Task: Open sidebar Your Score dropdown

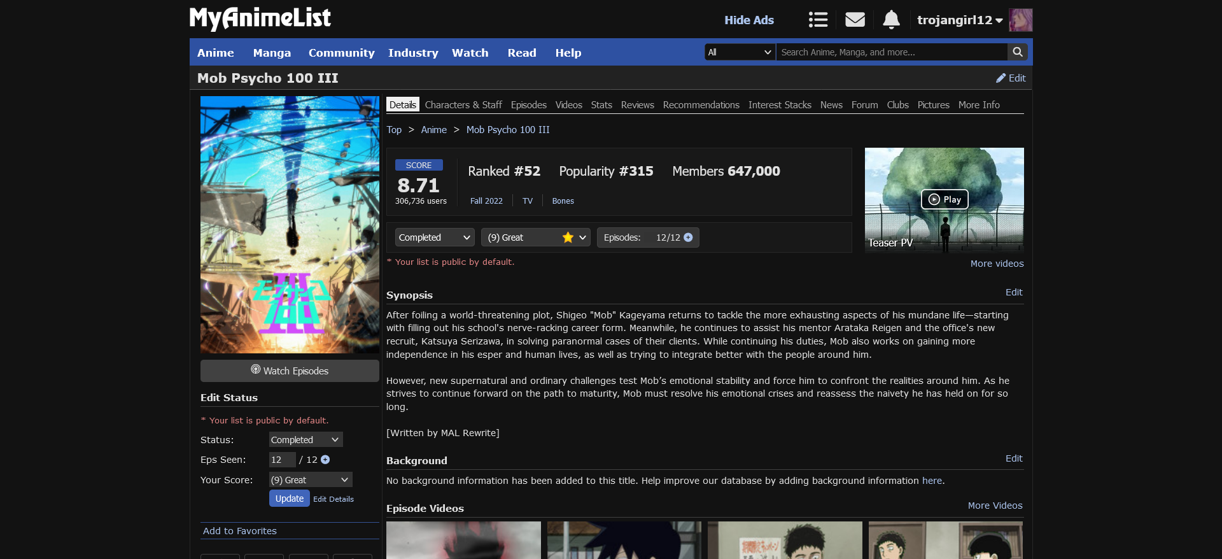Action: coord(311,480)
